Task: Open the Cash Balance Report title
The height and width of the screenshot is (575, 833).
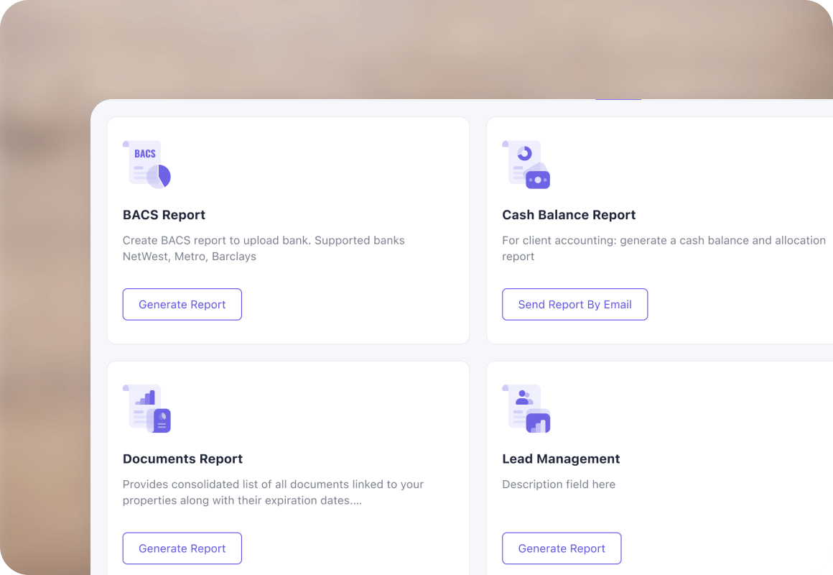Action: (569, 215)
